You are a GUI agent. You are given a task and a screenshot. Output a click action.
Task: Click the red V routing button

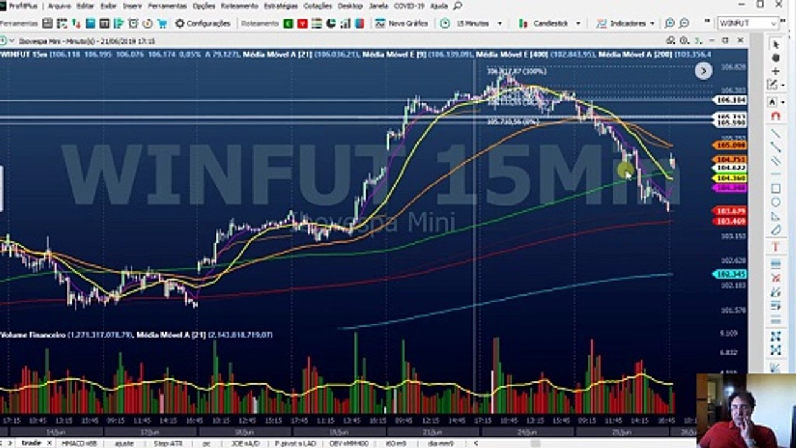[302, 24]
